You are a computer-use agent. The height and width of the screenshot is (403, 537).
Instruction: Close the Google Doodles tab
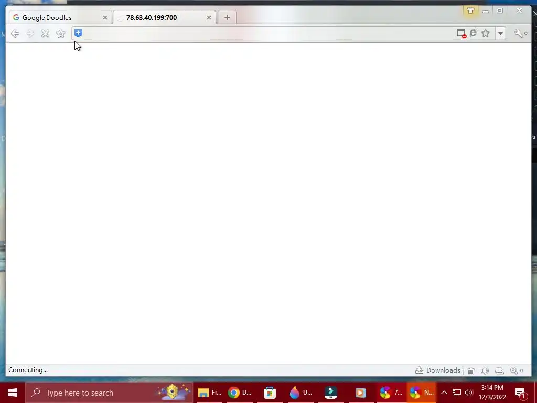coord(105,17)
